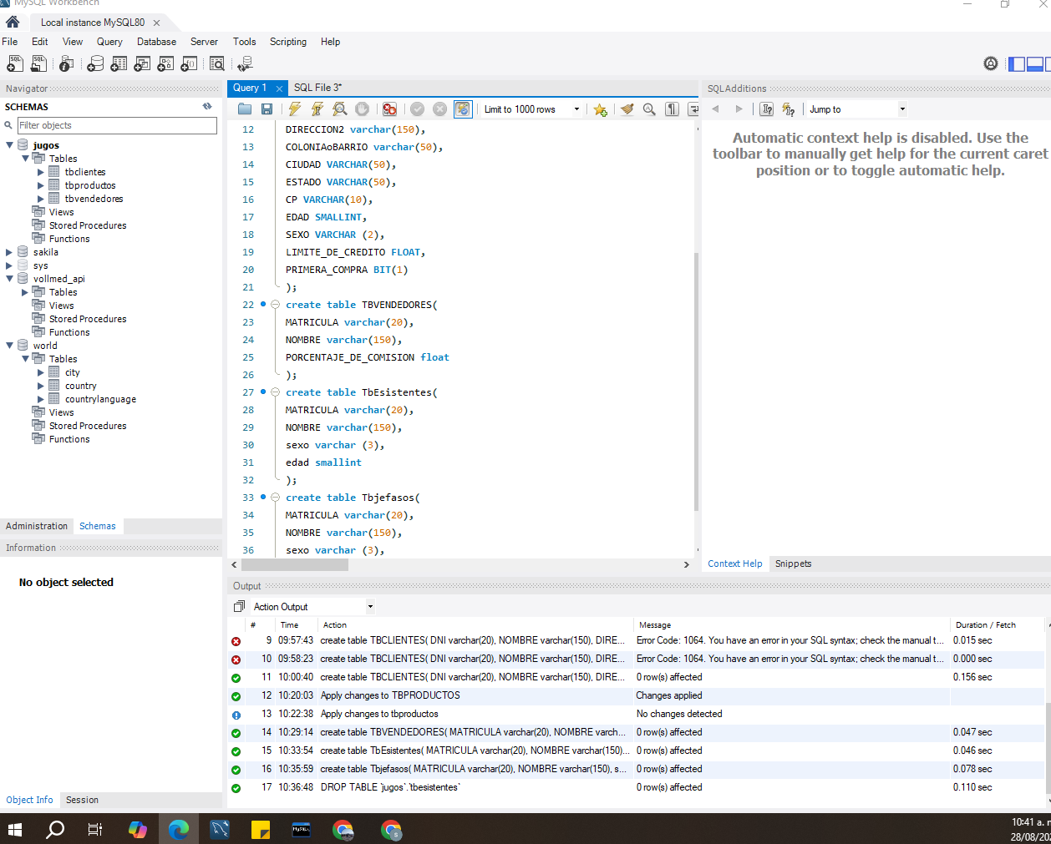Switch to the Snippets tab
Screen dimensions: 1051x844
793,564
